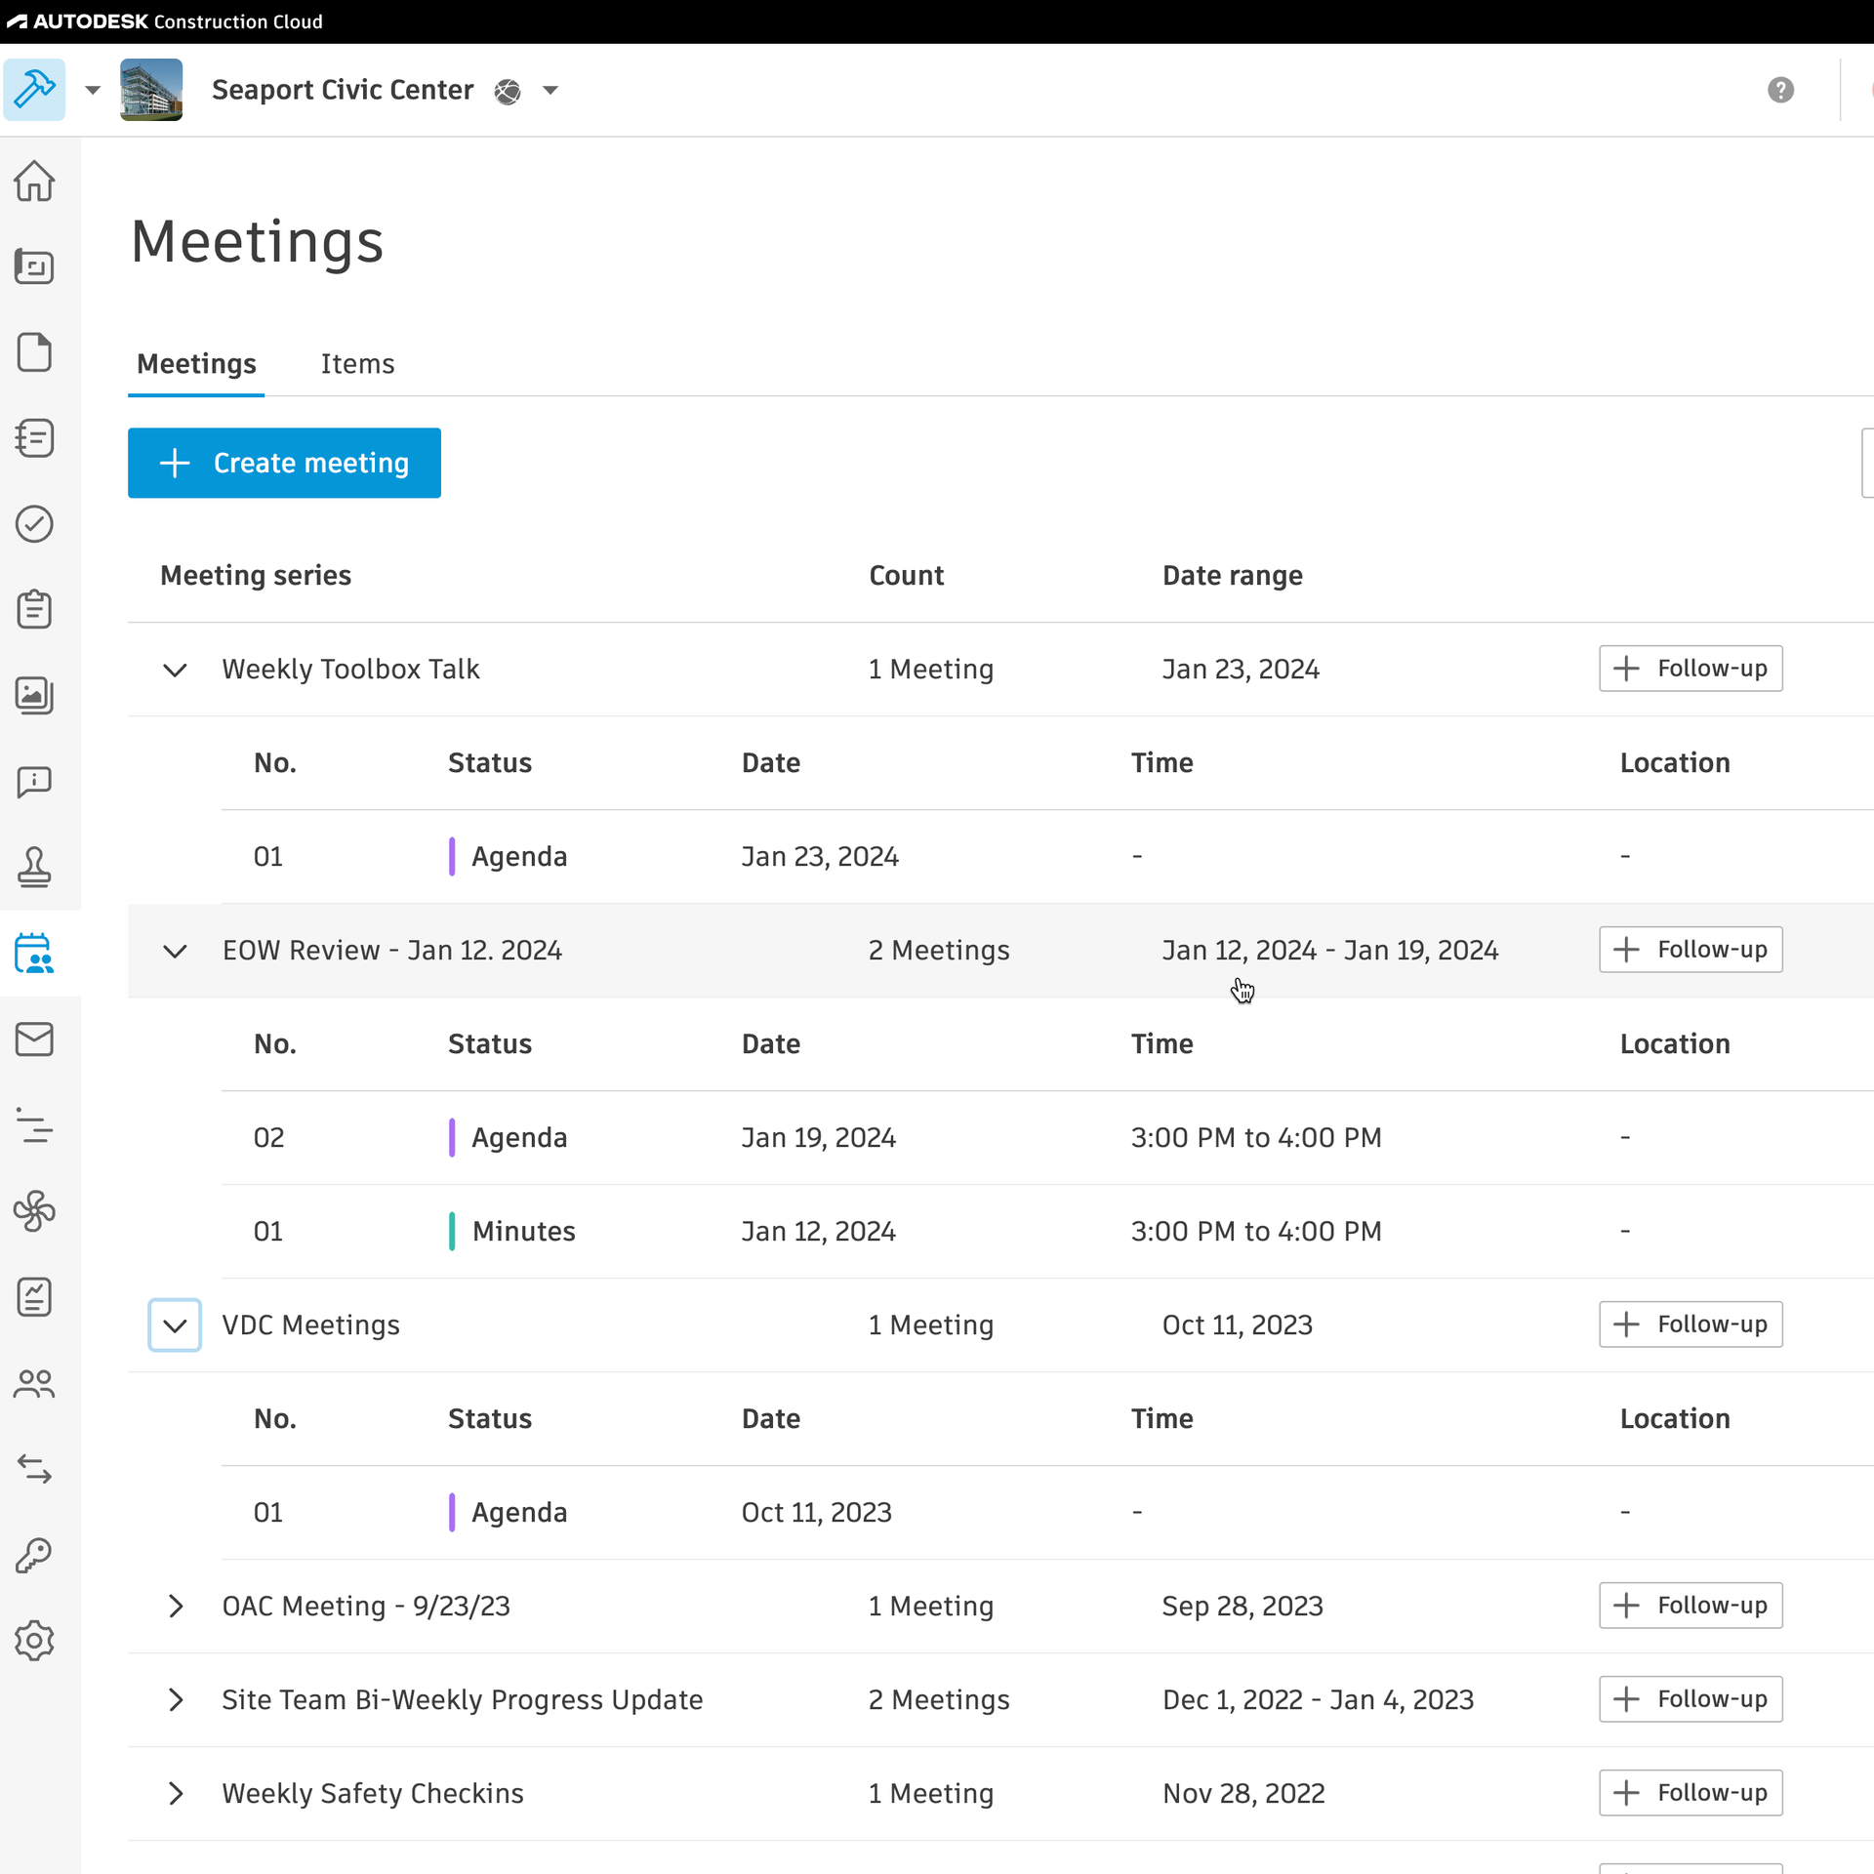The height and width of the screenshot is (1874, 1874).
Task: Add follow-up to VDC Meetings
Action: pos(1691,1324)
